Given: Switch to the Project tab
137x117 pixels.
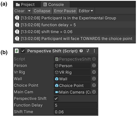Looking at the screenshot, I should (25, 4).
